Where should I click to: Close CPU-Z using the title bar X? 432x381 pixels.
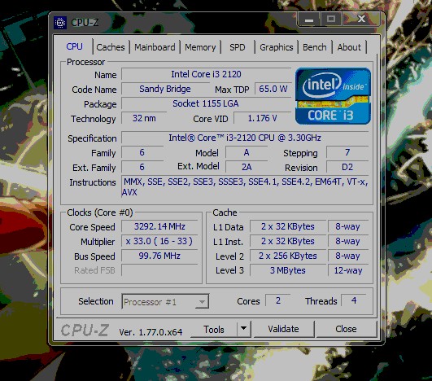click(x=361, y=20)
